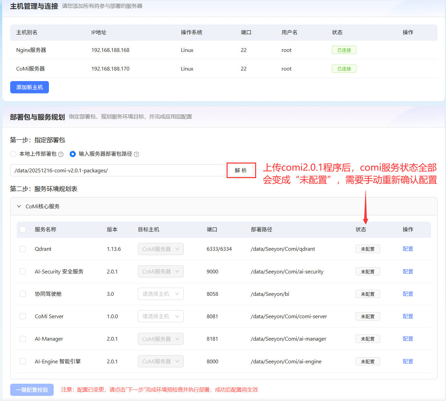Collapse the CoMi核心服务 section
This screenshot has height=401, width=446.
pos(19,206)
